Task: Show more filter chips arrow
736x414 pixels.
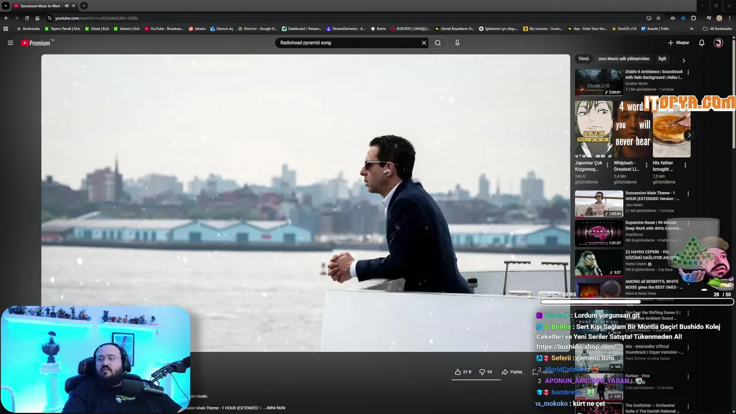Action: click(x=683, y=60)
